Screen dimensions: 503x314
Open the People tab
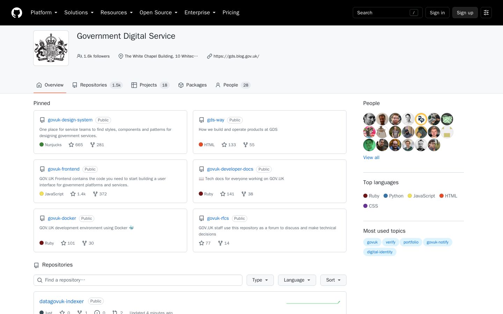[x=233, y=85]
